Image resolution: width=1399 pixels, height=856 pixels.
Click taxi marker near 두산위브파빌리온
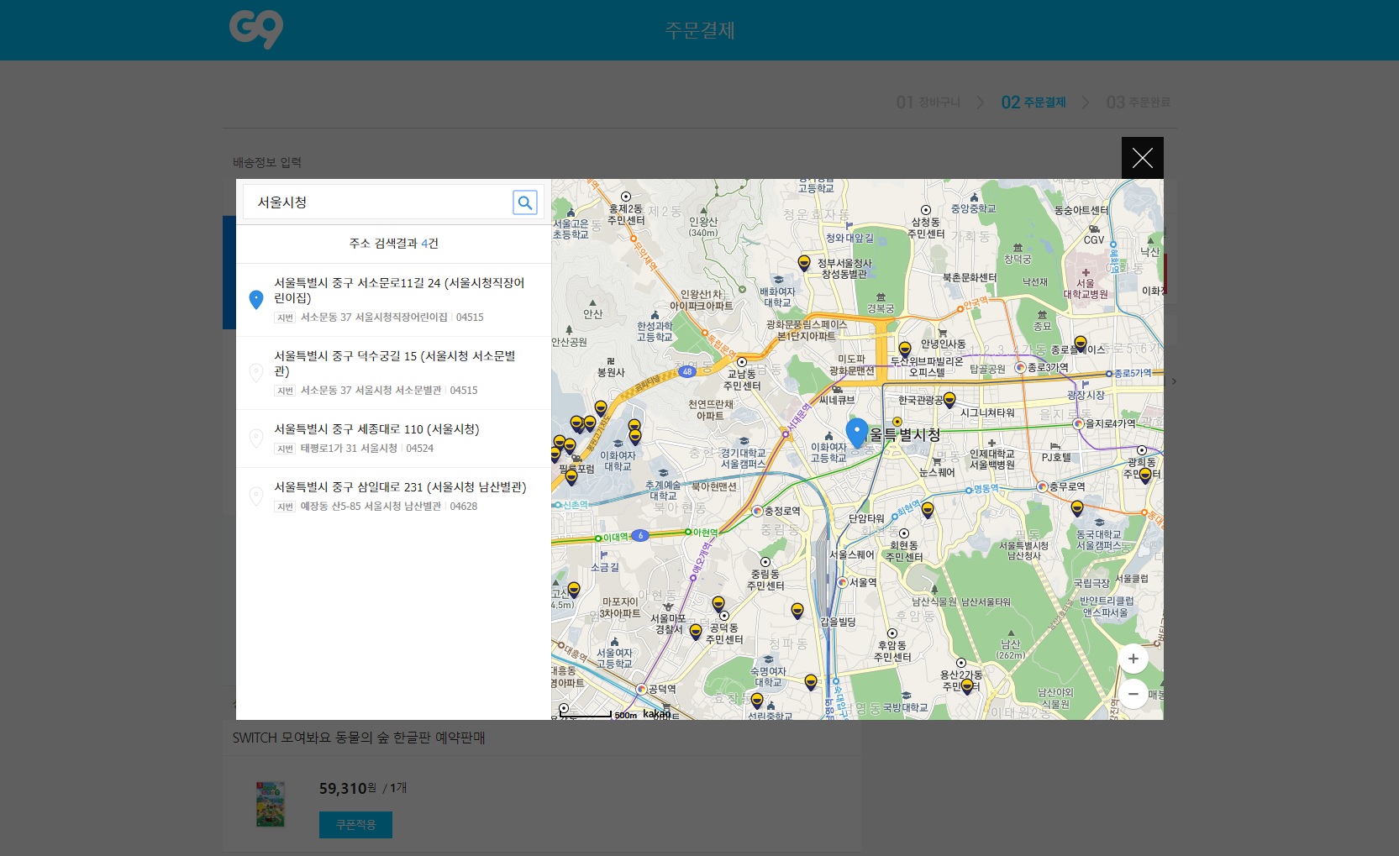coord(905,349)
